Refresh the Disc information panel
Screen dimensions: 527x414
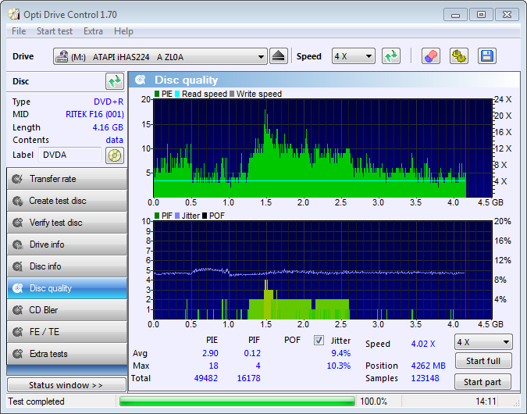pyautogui.click(x=115, y=81)
